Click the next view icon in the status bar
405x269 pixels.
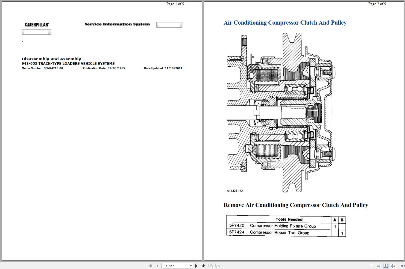click(218, 266)
